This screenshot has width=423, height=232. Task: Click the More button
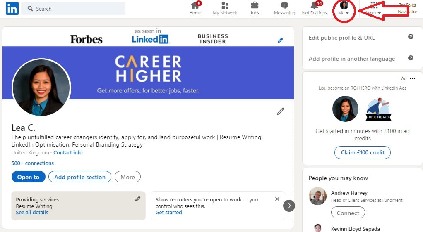pyautogui.click(x=127, y=177)
